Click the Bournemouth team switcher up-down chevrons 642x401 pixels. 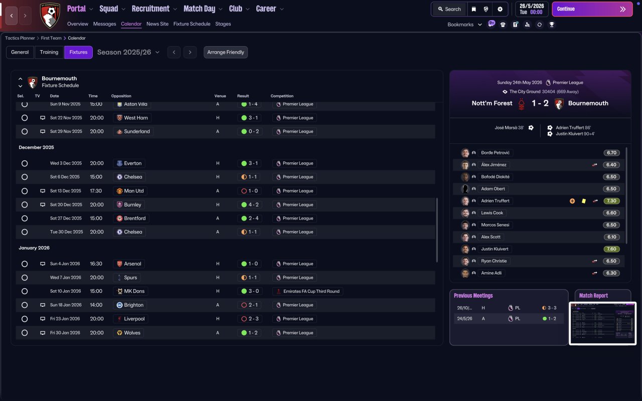[x=21, y=82]
